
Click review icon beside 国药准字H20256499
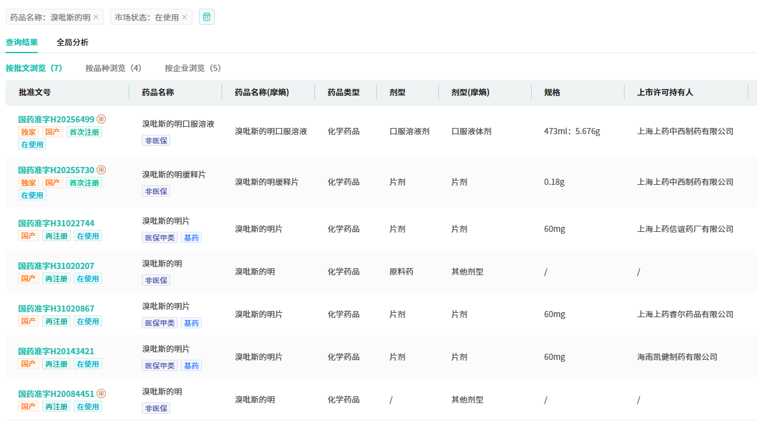[102, 119]
